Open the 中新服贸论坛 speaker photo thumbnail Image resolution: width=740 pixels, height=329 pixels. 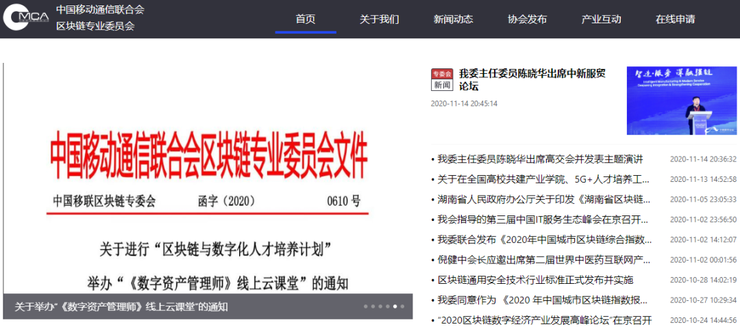[x=682, y=101]
